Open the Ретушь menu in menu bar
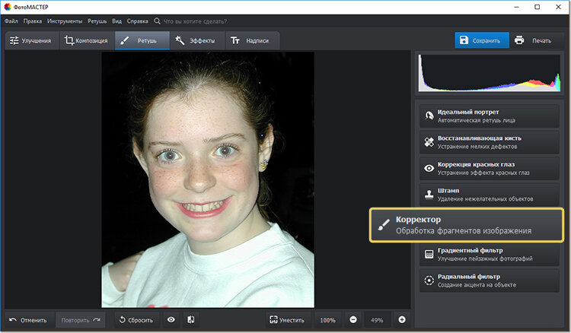Screen dimensions: 571x333 97,21
